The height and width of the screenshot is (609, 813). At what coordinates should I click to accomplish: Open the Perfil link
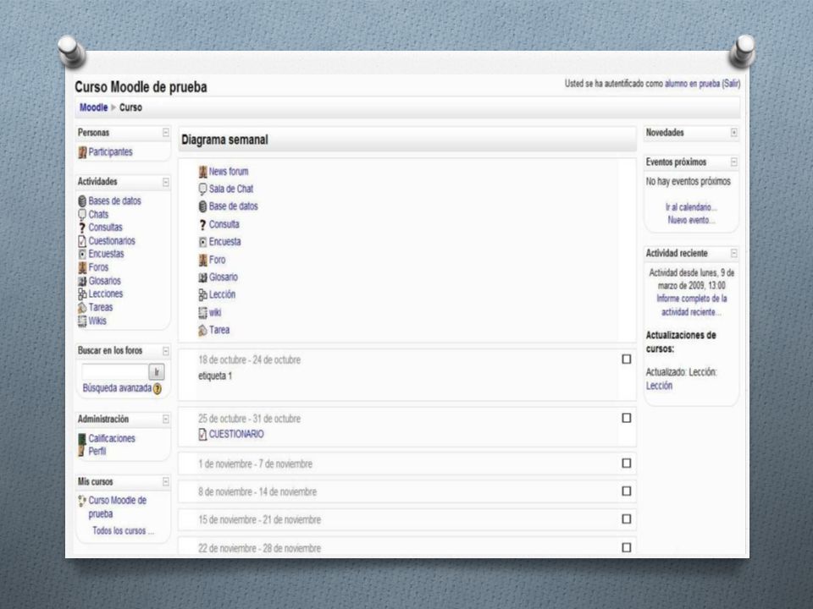pos(97,452)
